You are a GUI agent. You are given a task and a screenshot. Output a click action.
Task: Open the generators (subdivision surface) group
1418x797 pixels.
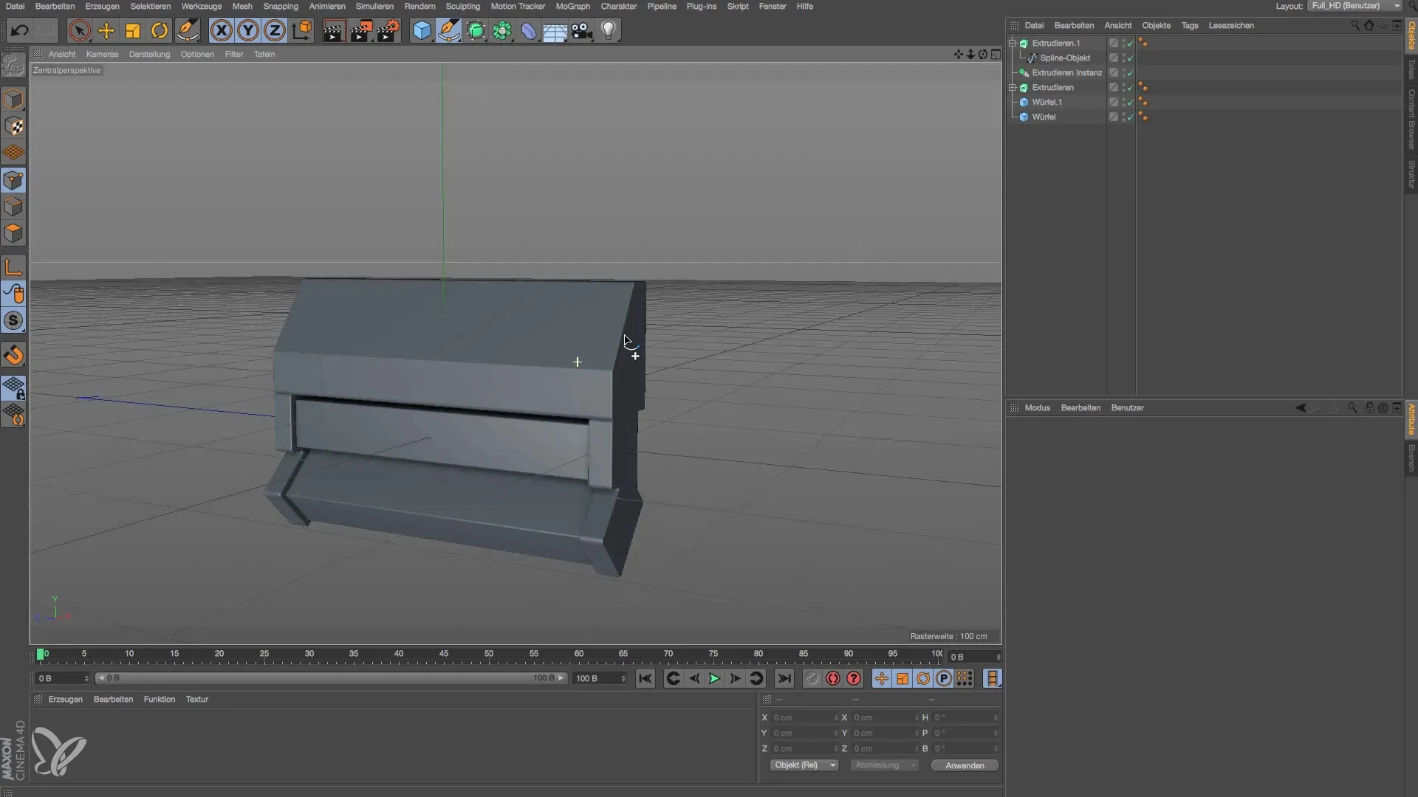pyautogui.click(x=476, y=30)
